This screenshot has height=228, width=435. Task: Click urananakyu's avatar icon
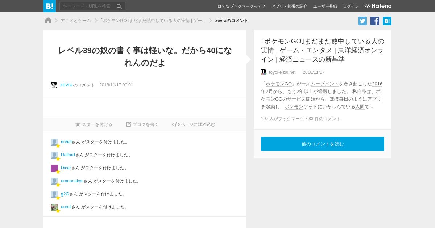(x=54, y=181)
